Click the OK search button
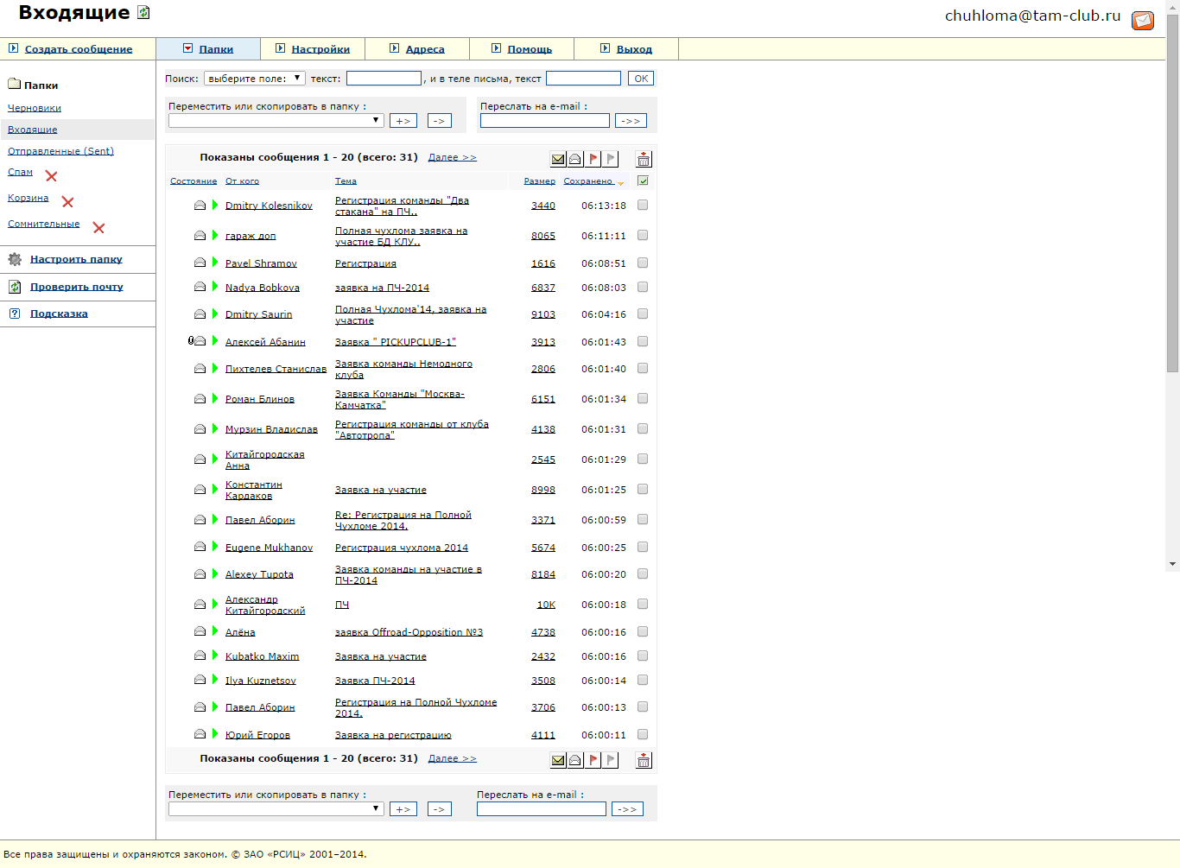 641,79
